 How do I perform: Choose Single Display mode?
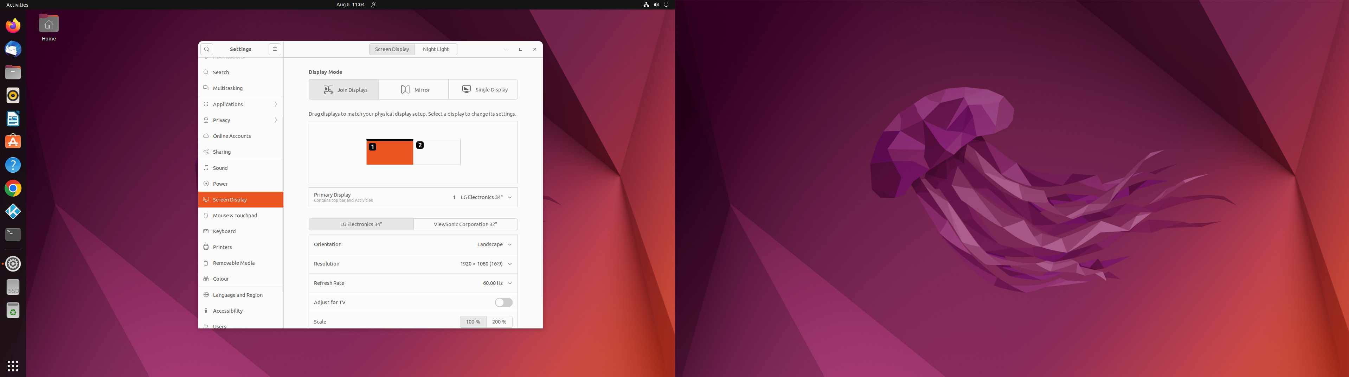(483, 90)
